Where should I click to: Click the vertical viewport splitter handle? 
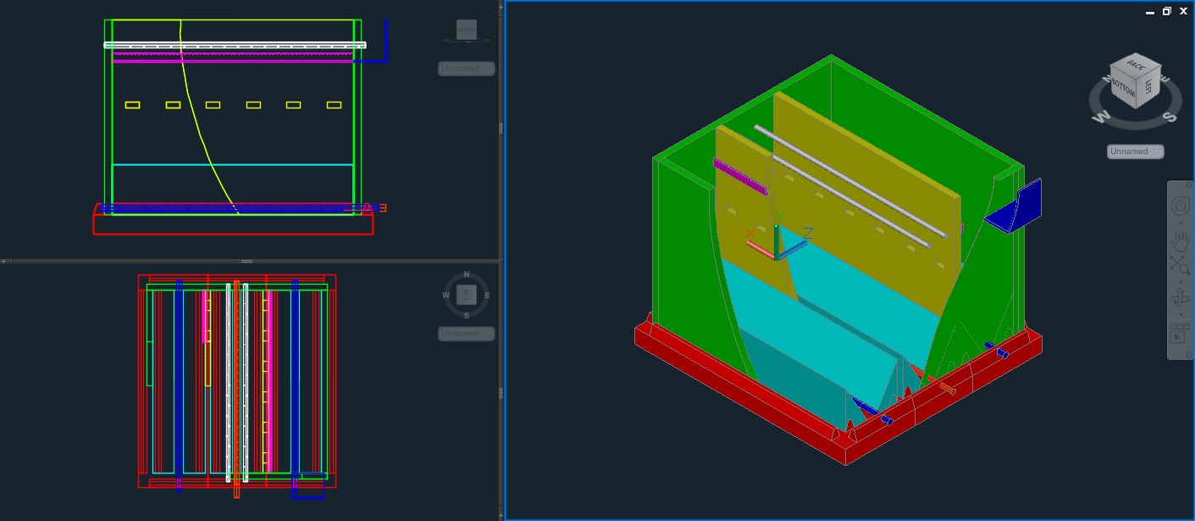click(501, 129)
